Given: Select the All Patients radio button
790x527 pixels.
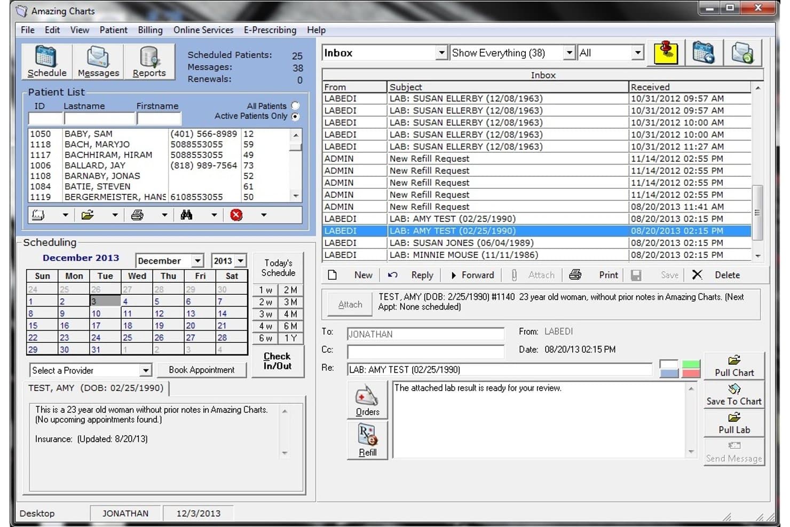Looking at the screenshot, I should pyautogui.click(x=295, y=106).
